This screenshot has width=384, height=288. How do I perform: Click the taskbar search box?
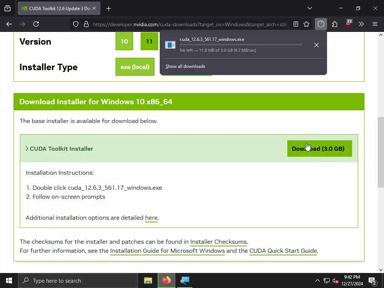[x=78, y=280]
